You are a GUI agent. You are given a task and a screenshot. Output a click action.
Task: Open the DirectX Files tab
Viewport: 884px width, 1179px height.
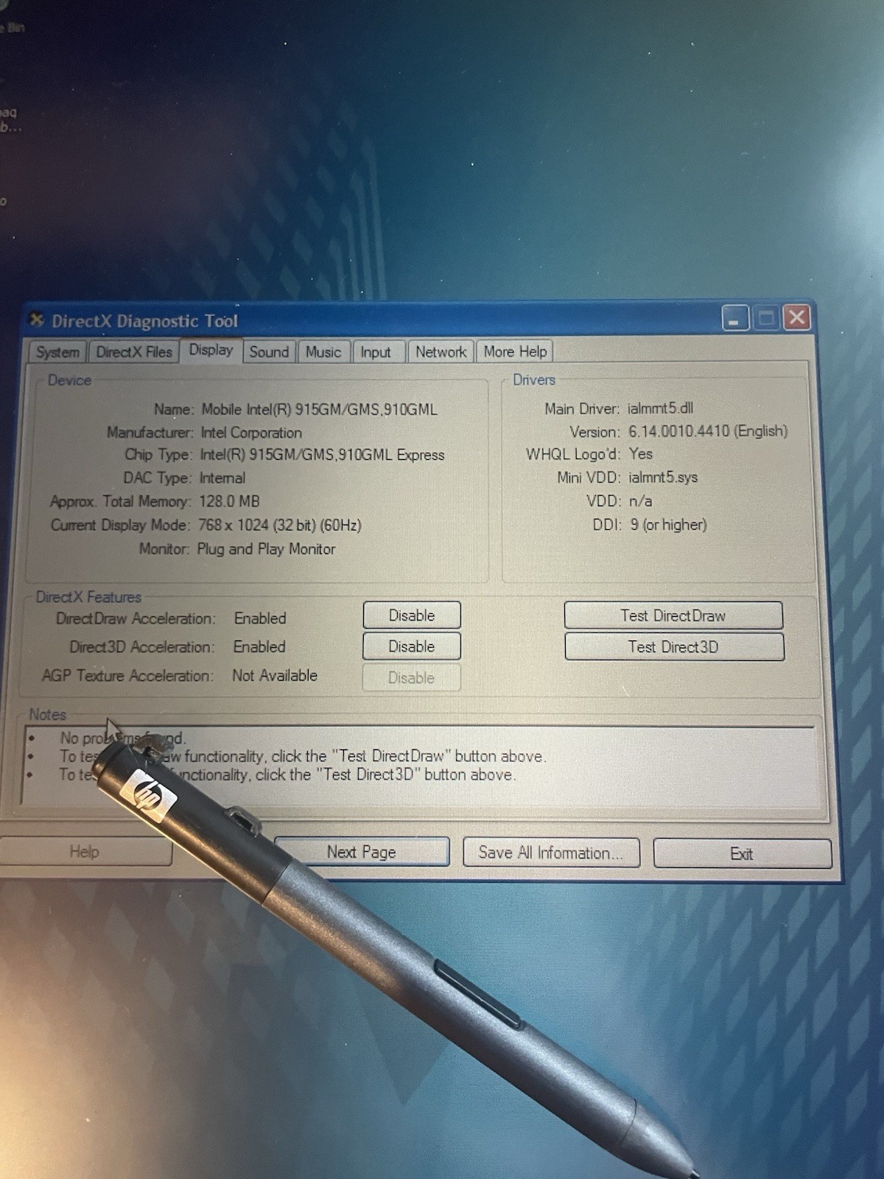click(134, 351)
